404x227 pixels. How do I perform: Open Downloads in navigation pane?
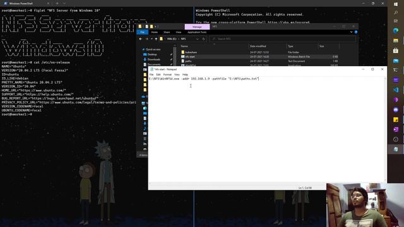tap(154, 59)
